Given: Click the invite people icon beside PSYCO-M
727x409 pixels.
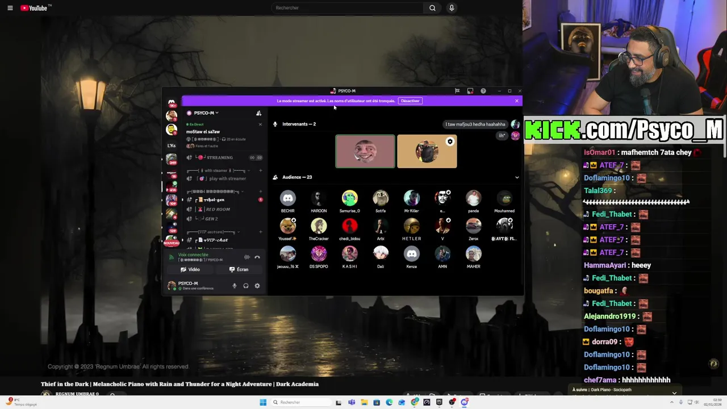Looking at the screenshot, I should point(258,113).
